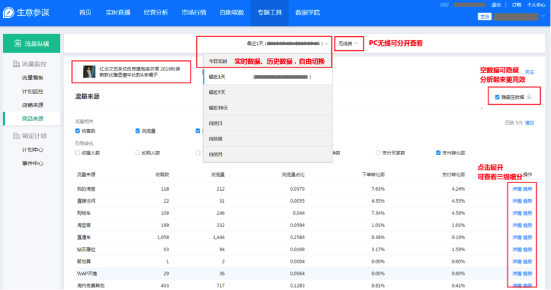Switch to the 实时直播 nav tab
Viewport: 551px width, 290px height.
118,13
